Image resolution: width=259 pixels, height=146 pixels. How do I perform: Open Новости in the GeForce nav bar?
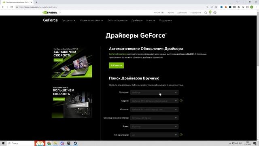[x=151, y=20]
